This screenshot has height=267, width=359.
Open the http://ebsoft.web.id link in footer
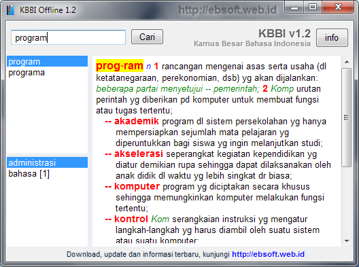click(268, 254)
